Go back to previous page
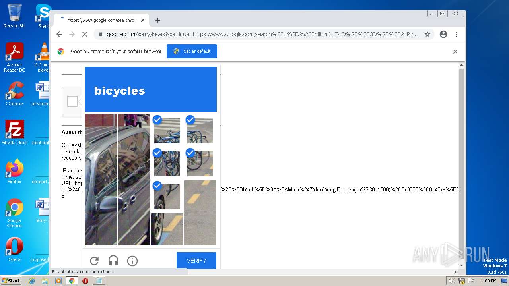This screenshot has width=509, height=286. [x=59, y=34]
